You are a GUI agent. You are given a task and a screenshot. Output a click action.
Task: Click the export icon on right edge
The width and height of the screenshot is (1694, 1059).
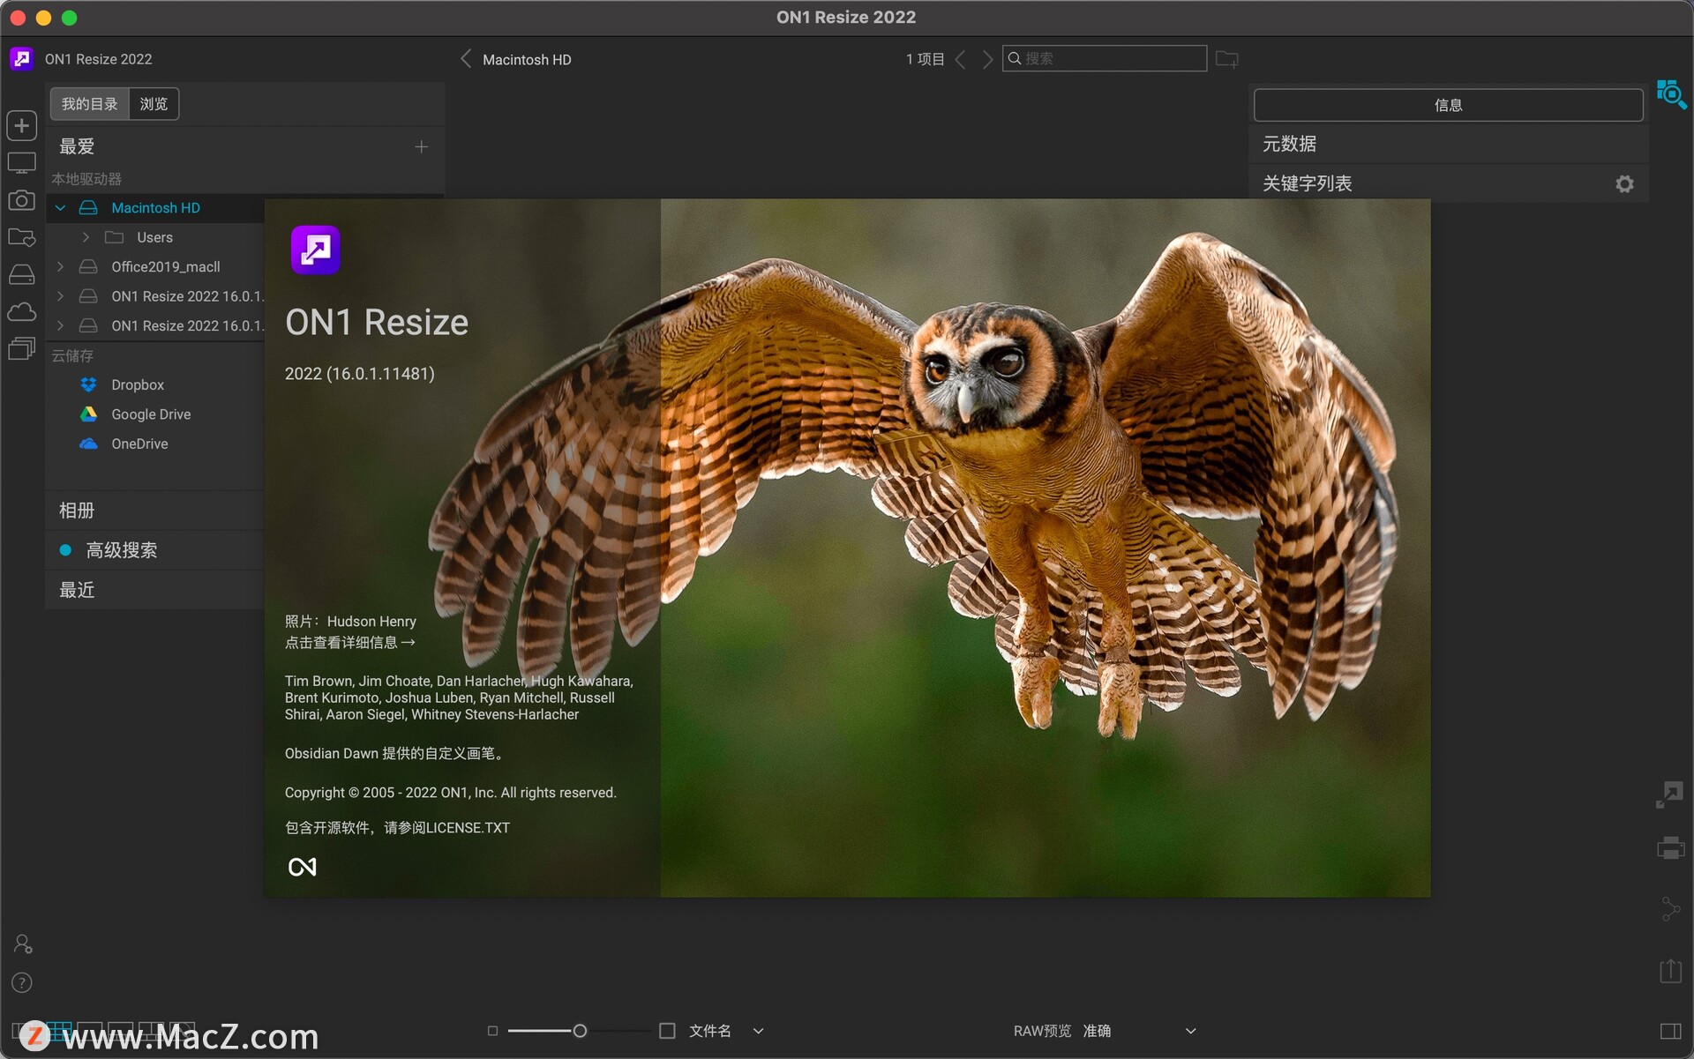(1670, 971)
